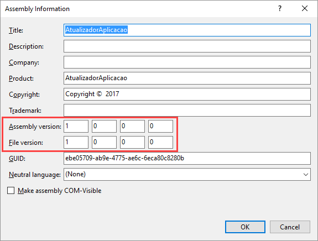Viewport: 318px width, 241px height.
Task: Close the Assembly Information dialog
Action: pyautogui.click(x=305, y=8)
